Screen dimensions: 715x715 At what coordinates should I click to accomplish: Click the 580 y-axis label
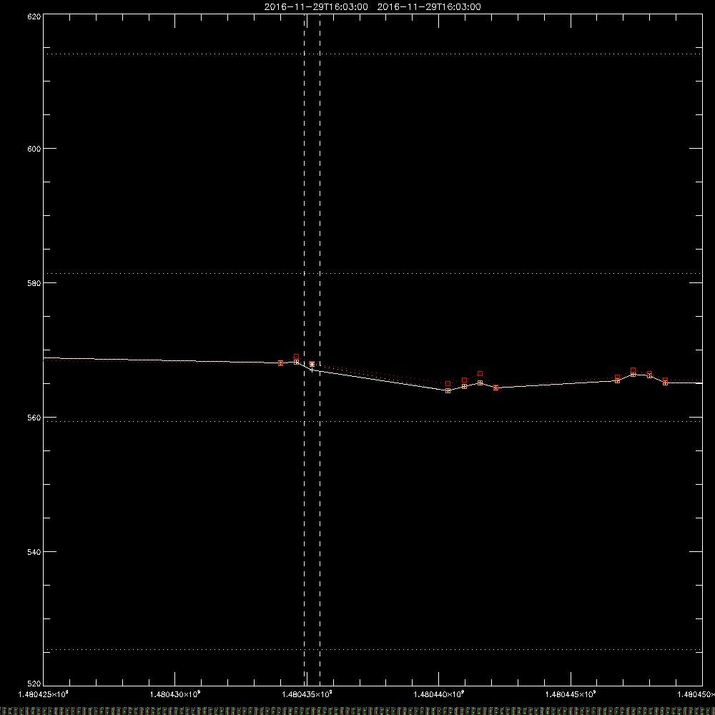pyautogui.click(x=34, y=283)
